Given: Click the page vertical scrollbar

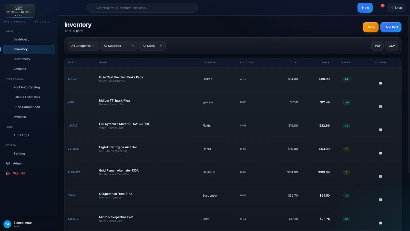Looking at the screenshot, I should [x=409, y=95].
